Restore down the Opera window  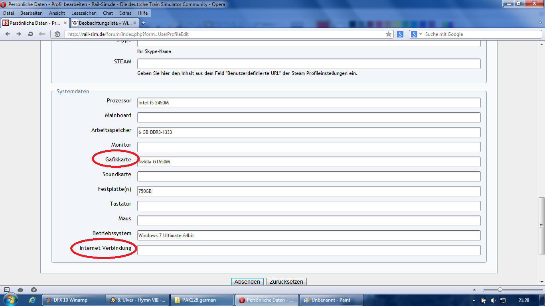click(518, 4)
